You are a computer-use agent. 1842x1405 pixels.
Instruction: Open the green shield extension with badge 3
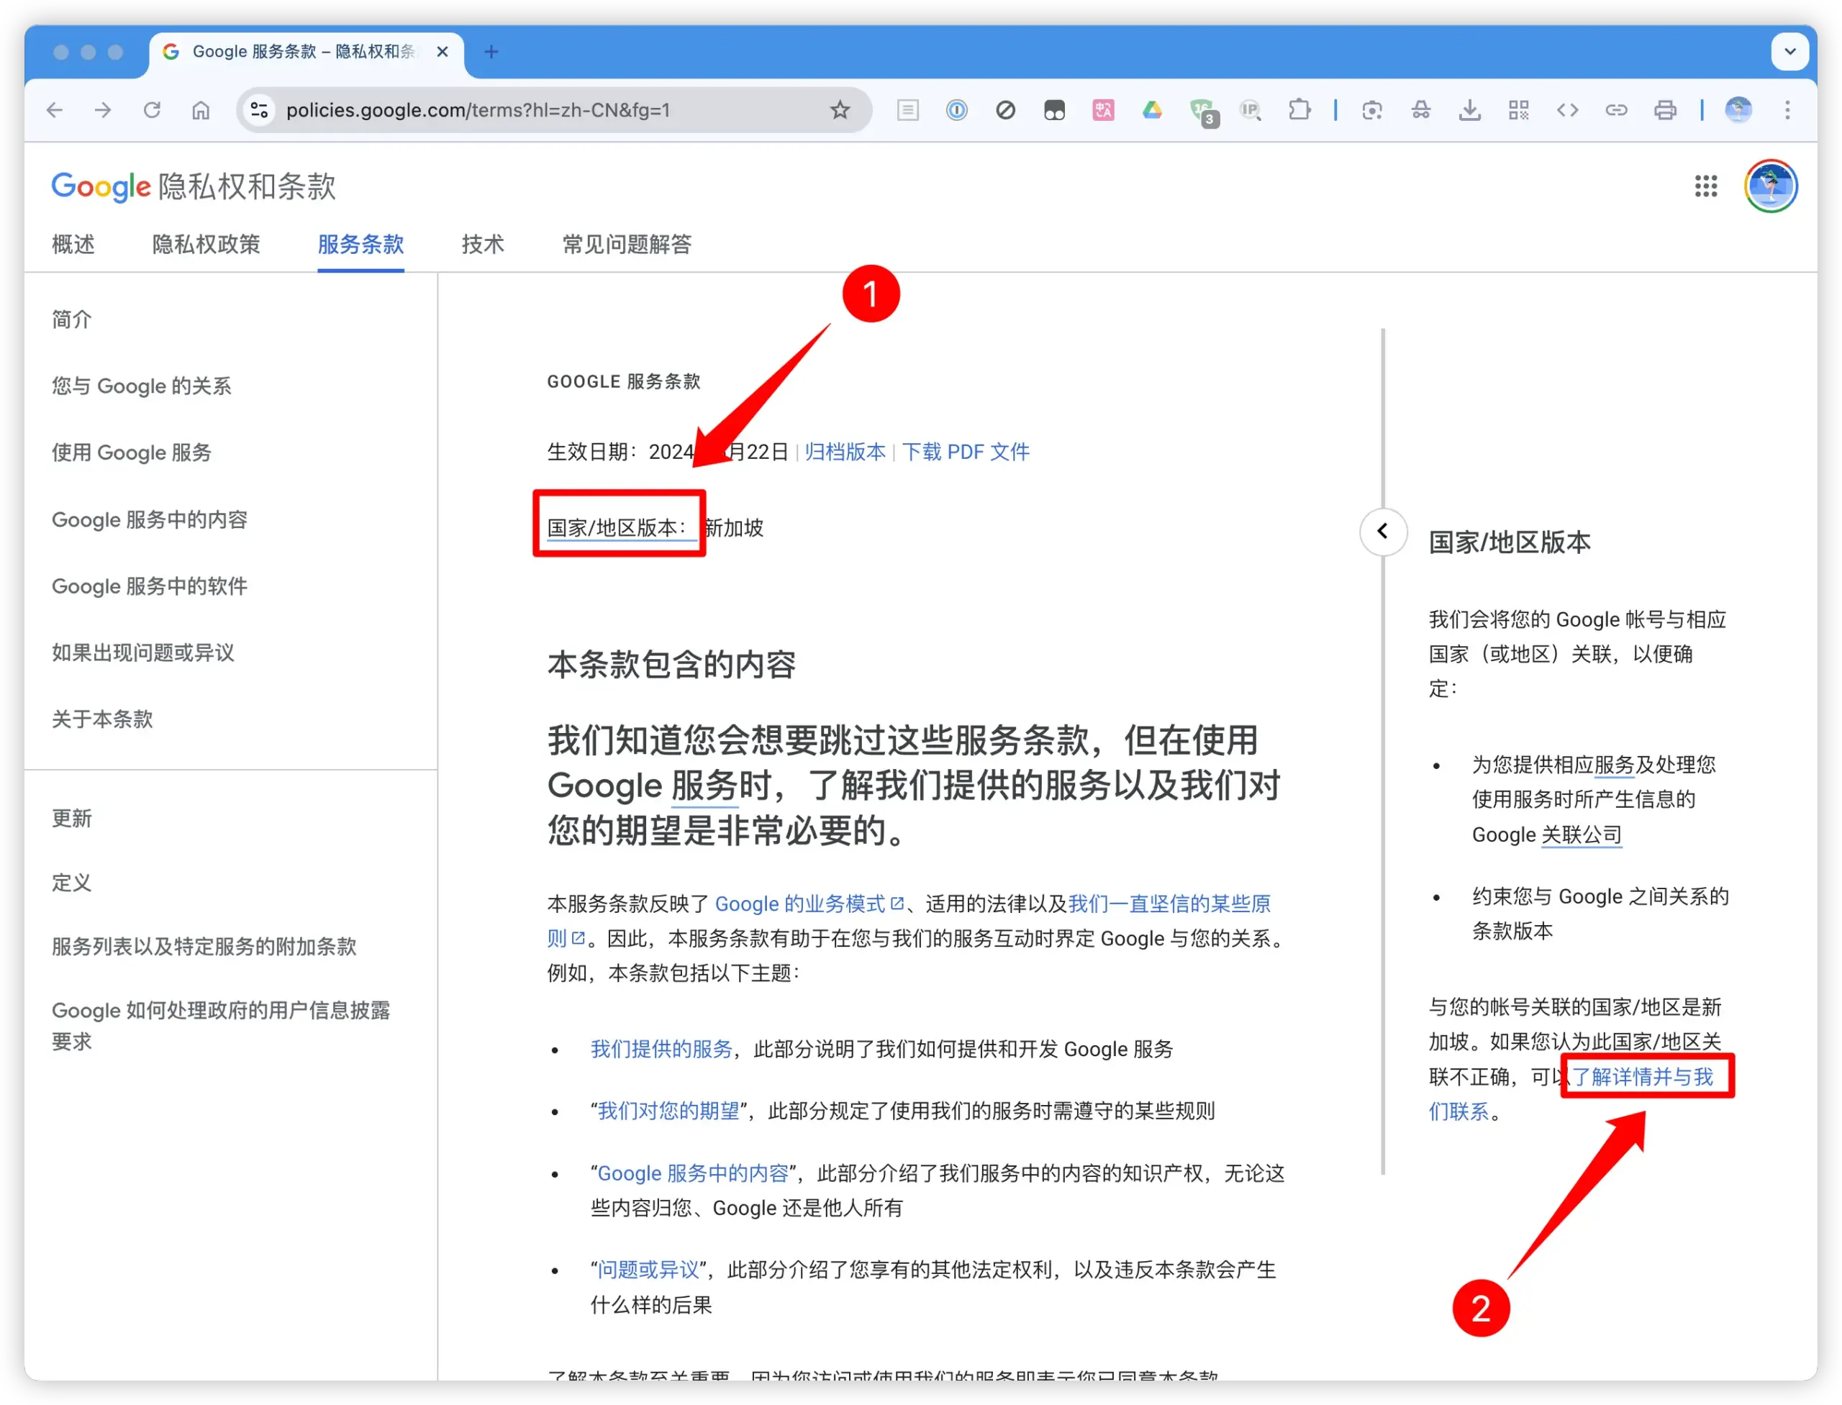pyautogui.click(x=1203, y=112)
